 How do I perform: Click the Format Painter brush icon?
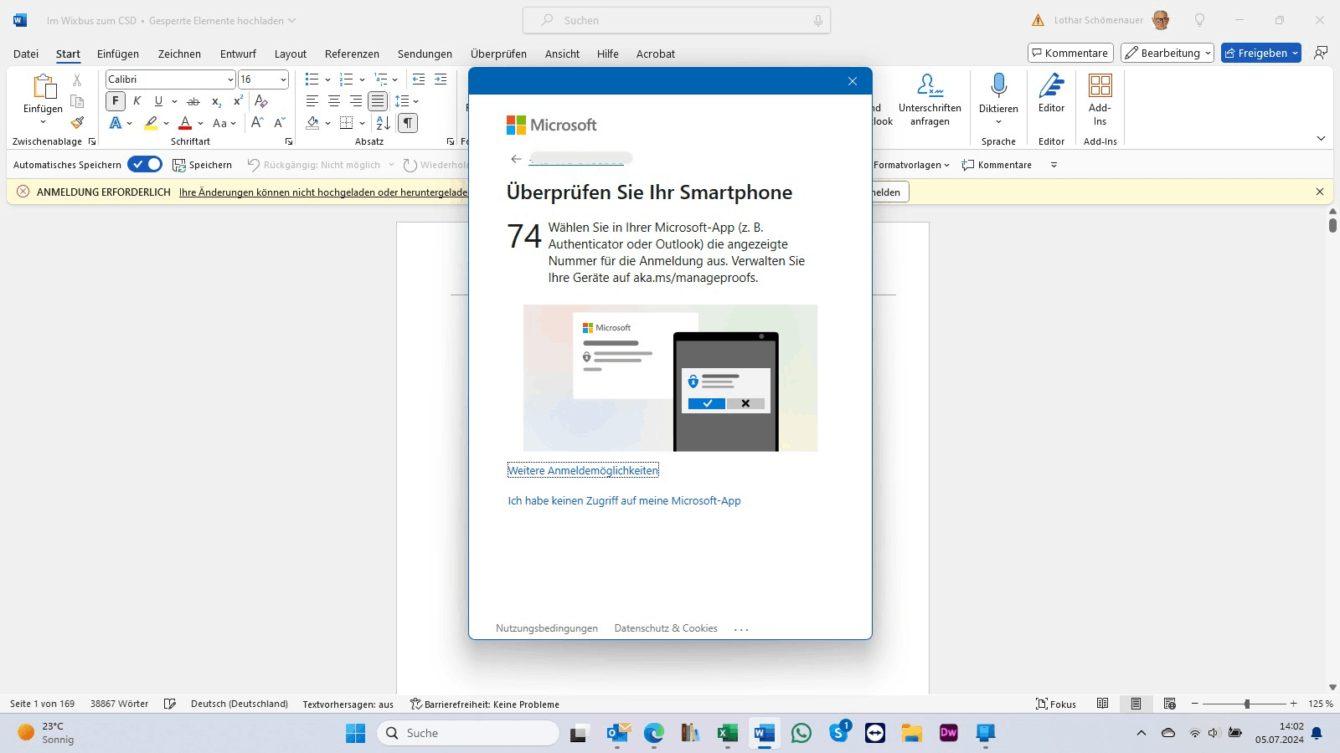click(x=77, y=122)
